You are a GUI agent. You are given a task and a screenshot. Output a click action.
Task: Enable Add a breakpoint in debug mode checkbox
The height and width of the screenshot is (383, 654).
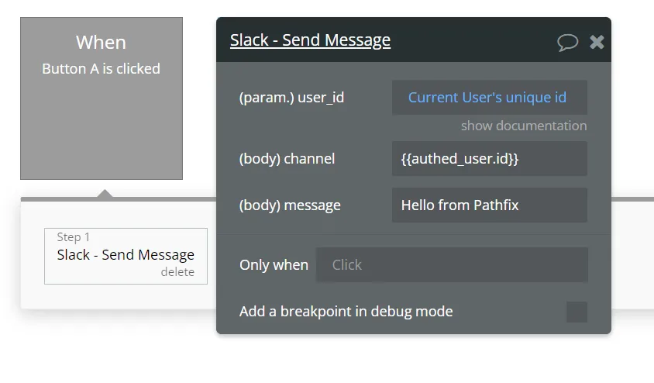click(577, 312)
